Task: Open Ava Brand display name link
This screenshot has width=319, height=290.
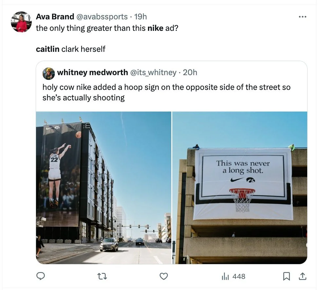Action: [x=55, y=17]
